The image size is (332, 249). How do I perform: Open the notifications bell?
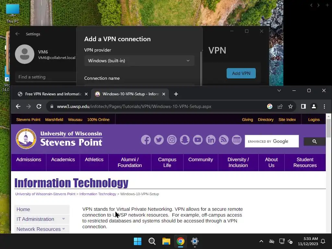point(323,241)
